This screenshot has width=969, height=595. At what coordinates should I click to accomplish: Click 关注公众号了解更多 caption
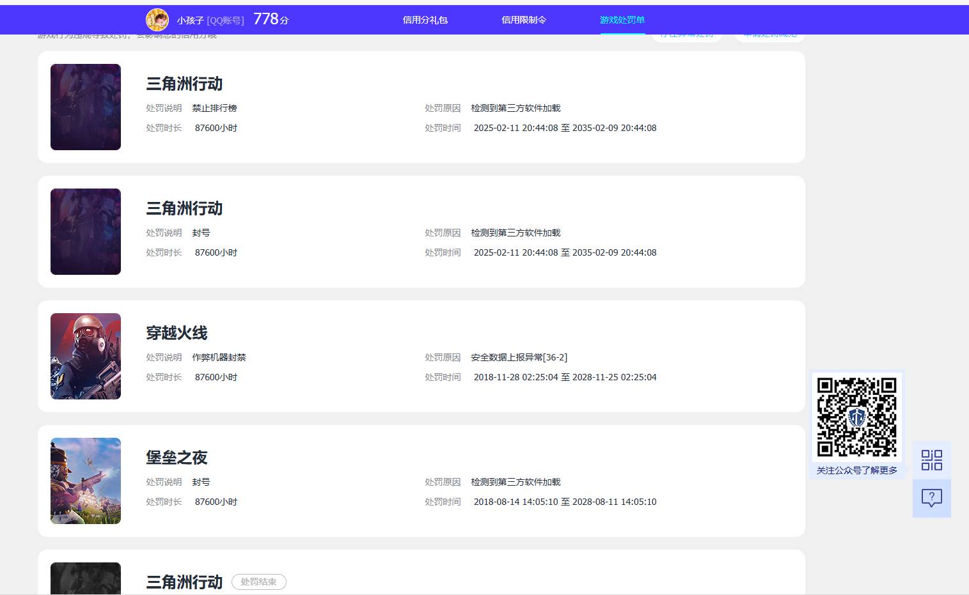click(856, 470)
